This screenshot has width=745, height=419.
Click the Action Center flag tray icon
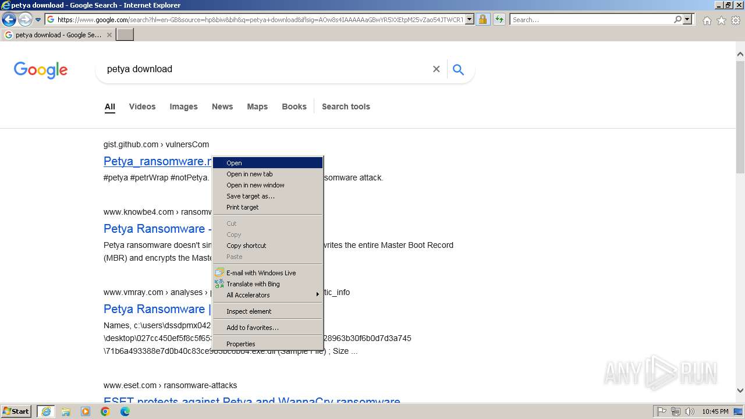662,411
